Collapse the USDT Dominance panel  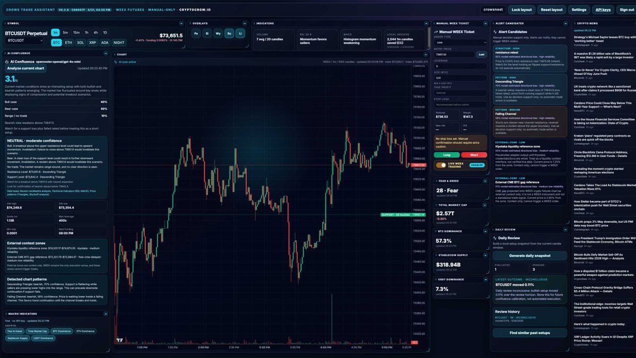click(x=485, y=280)
